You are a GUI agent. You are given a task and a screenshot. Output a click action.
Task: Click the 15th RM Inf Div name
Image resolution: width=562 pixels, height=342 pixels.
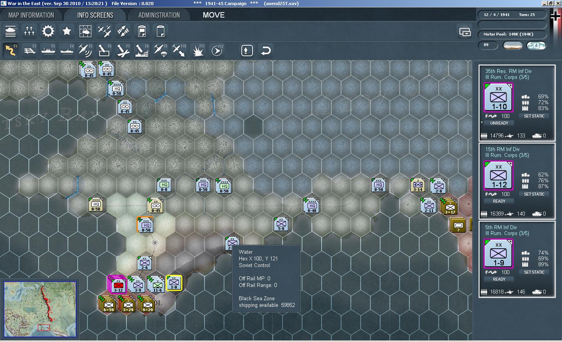502,149
